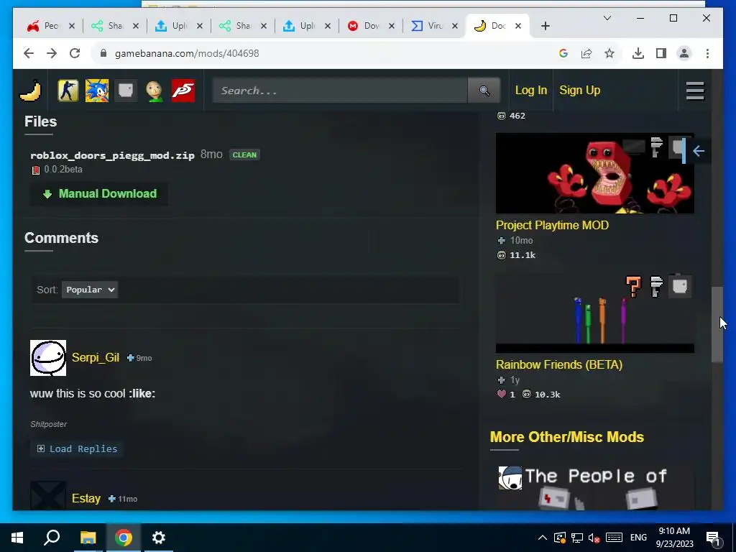Click the CLEAN scan badge
736x552 pixels.
(244, 155)
